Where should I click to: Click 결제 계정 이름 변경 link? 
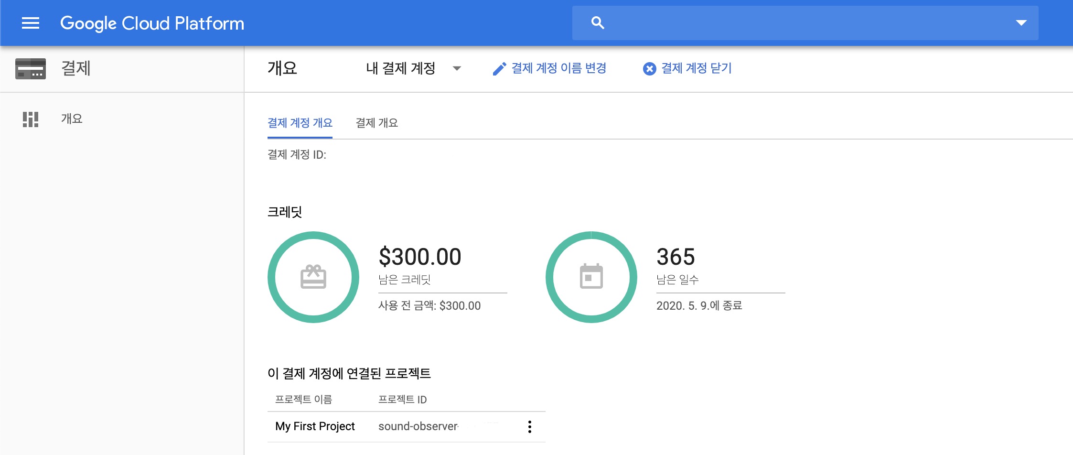point(558,68)
